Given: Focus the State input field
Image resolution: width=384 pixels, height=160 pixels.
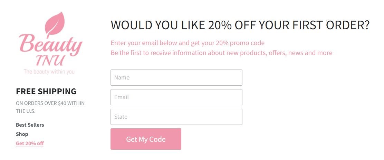Looking at the screenshot, I should point(176,117).
